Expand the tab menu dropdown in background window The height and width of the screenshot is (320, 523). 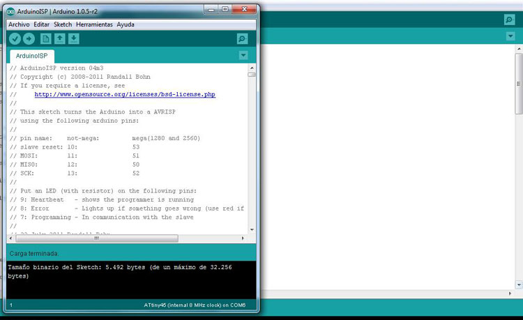510,36
